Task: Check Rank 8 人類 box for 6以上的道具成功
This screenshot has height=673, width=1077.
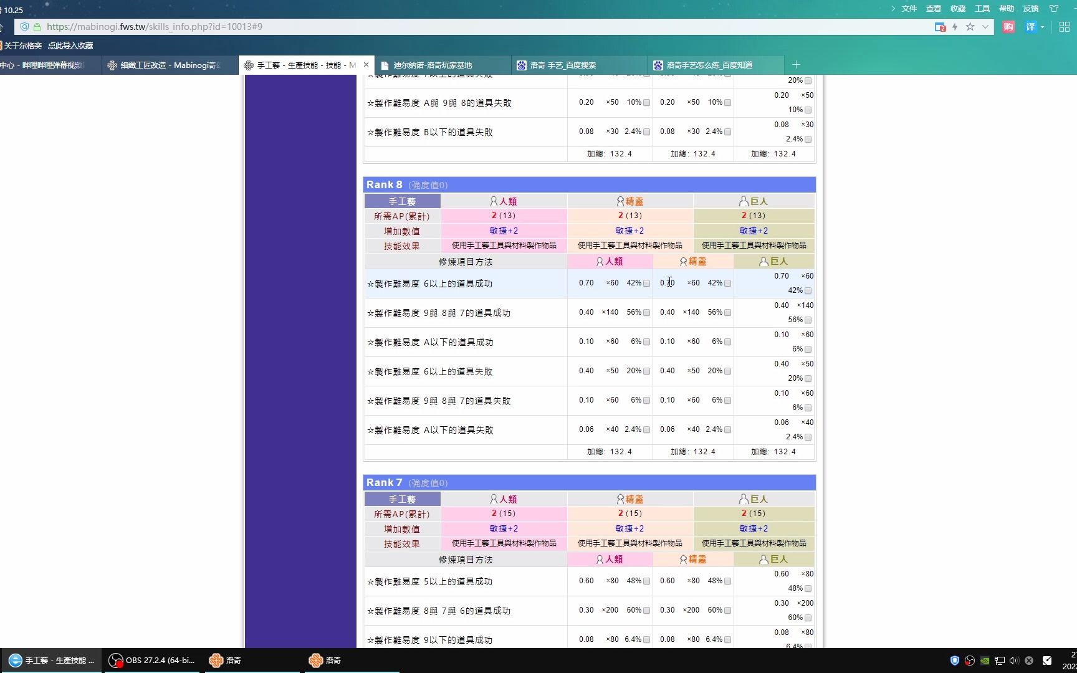Action: click(646, 284)
